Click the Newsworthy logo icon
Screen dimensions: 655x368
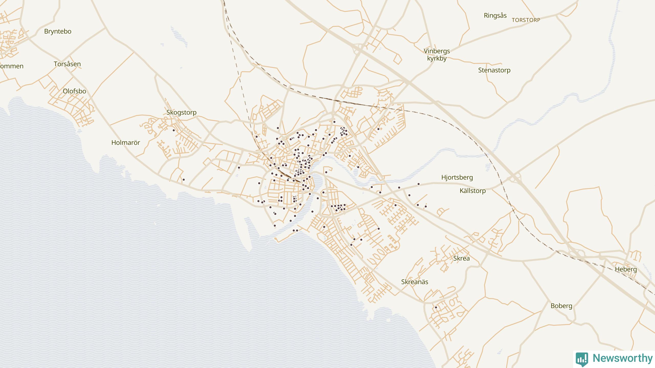pos(582,359)
